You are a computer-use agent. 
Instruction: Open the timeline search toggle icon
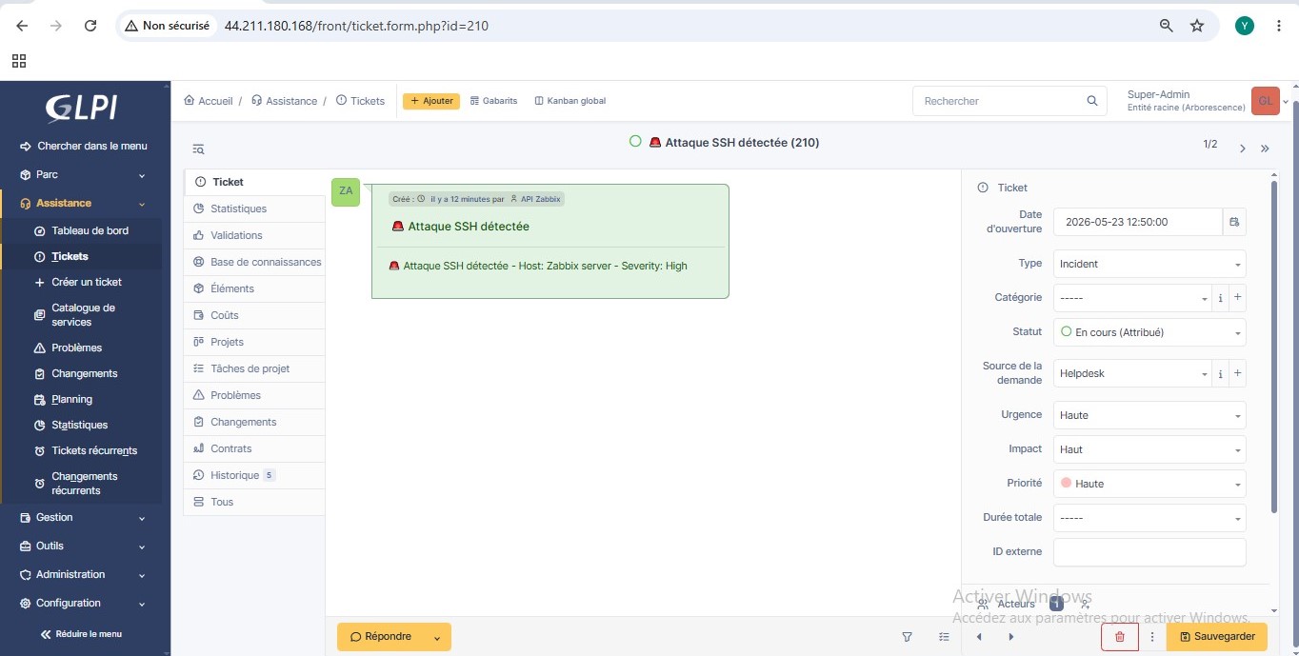click(x=198, y=149)
